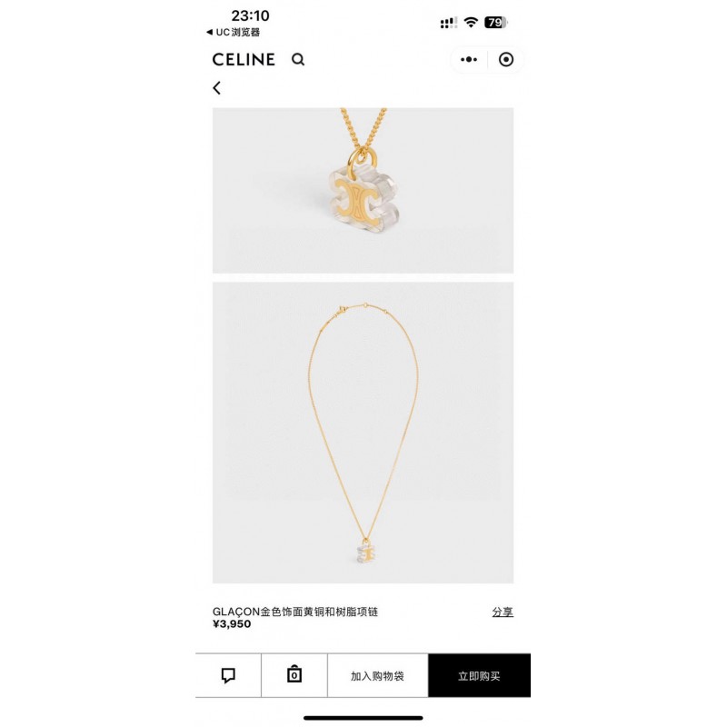Tap the ¥3,950 price text
The height and width of the screenshot is (727, 727).
tap(232, 624)
